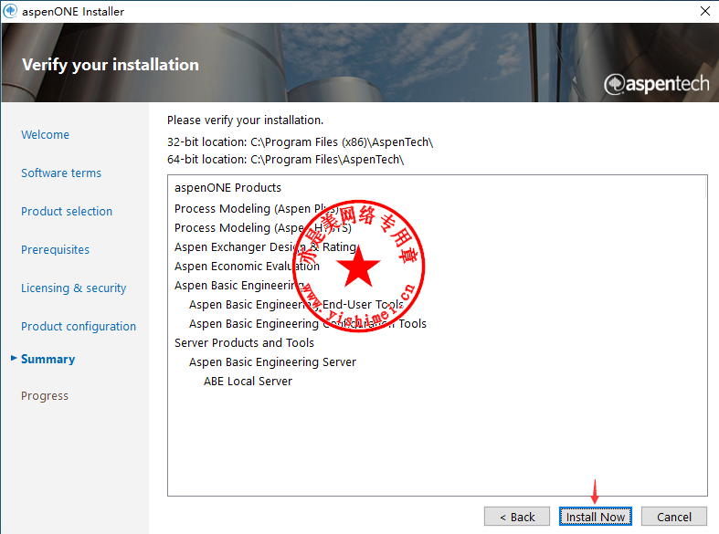Viewport: 719px width, 534px height.
Task: Go to Prerequisites step
Action: (x=55, y=249)
